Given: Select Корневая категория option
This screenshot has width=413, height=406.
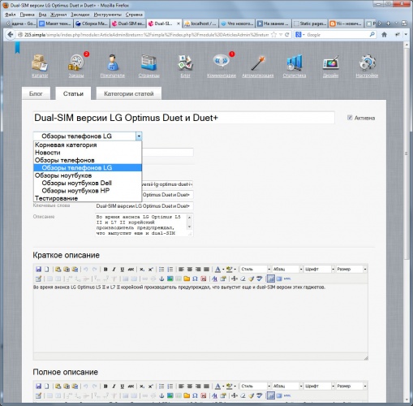Looking at the screenshot, I should pos(88,145).
